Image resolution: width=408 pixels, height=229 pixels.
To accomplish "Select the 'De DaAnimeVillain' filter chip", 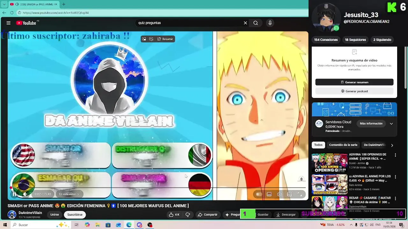I will point(375,145).
